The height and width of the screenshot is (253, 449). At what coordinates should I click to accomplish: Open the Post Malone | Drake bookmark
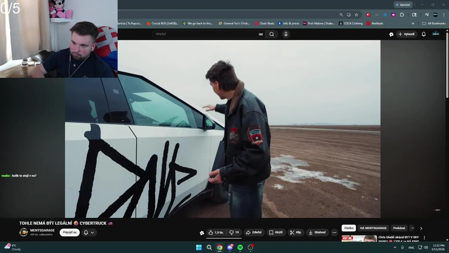coord(319,24)
